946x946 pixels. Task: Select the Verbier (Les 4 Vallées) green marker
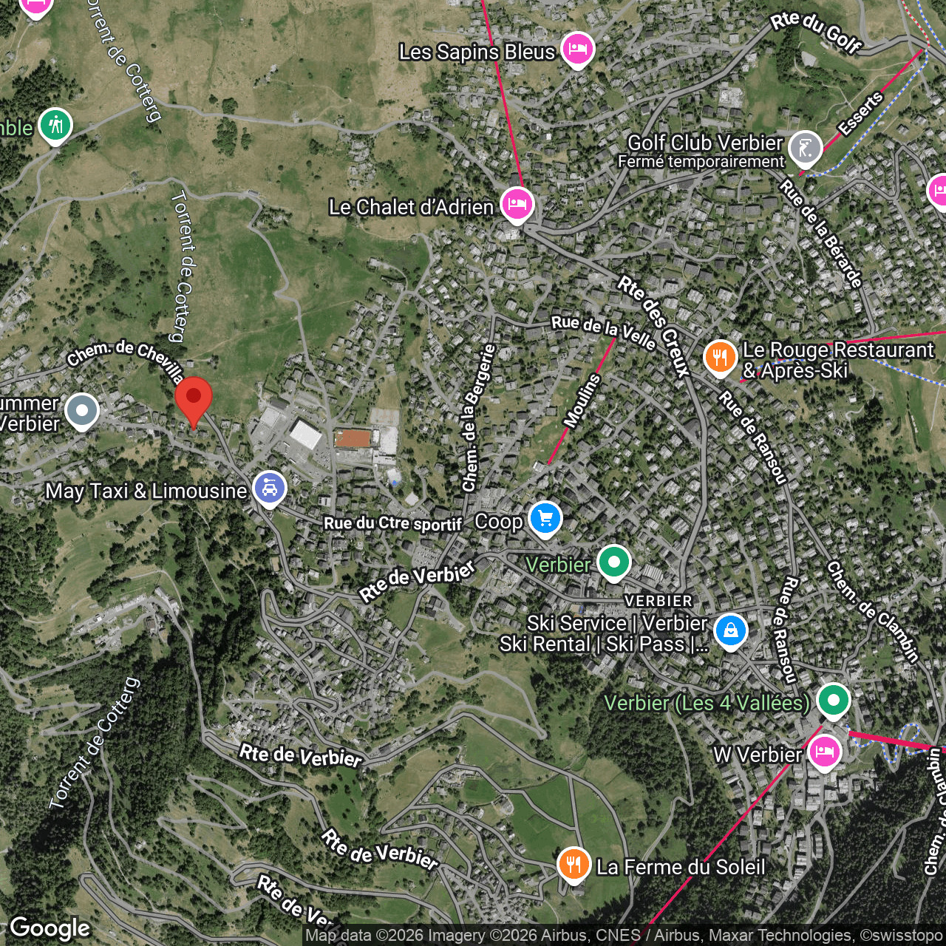tap(833, 700)
